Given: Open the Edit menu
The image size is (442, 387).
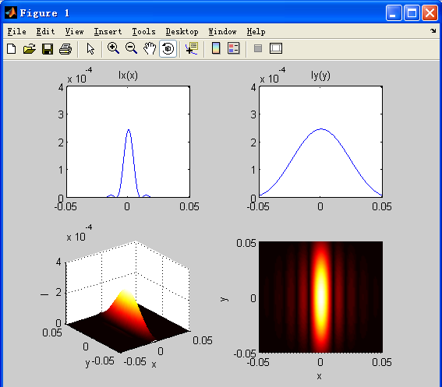Looking at the screenshot, I should [45, 32].
